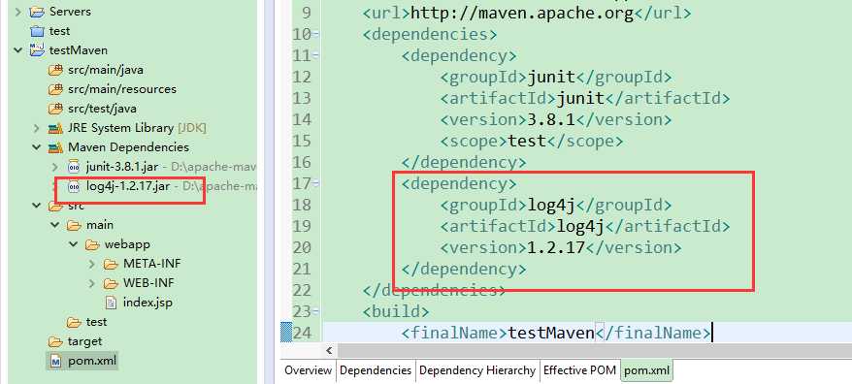Click the META-INF folder icon

[x=111, y=264]
